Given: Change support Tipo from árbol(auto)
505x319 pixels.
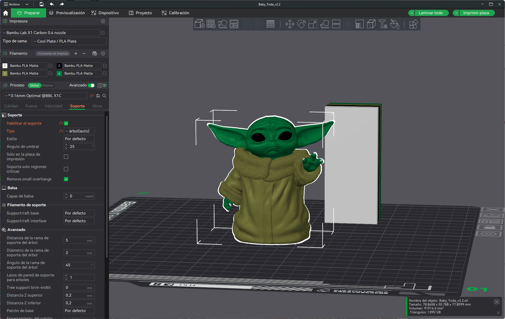Looking at the screenshot, I should (x=79, y=131).
